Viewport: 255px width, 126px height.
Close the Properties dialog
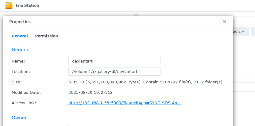pyautogui.click(x=224, y=22)
